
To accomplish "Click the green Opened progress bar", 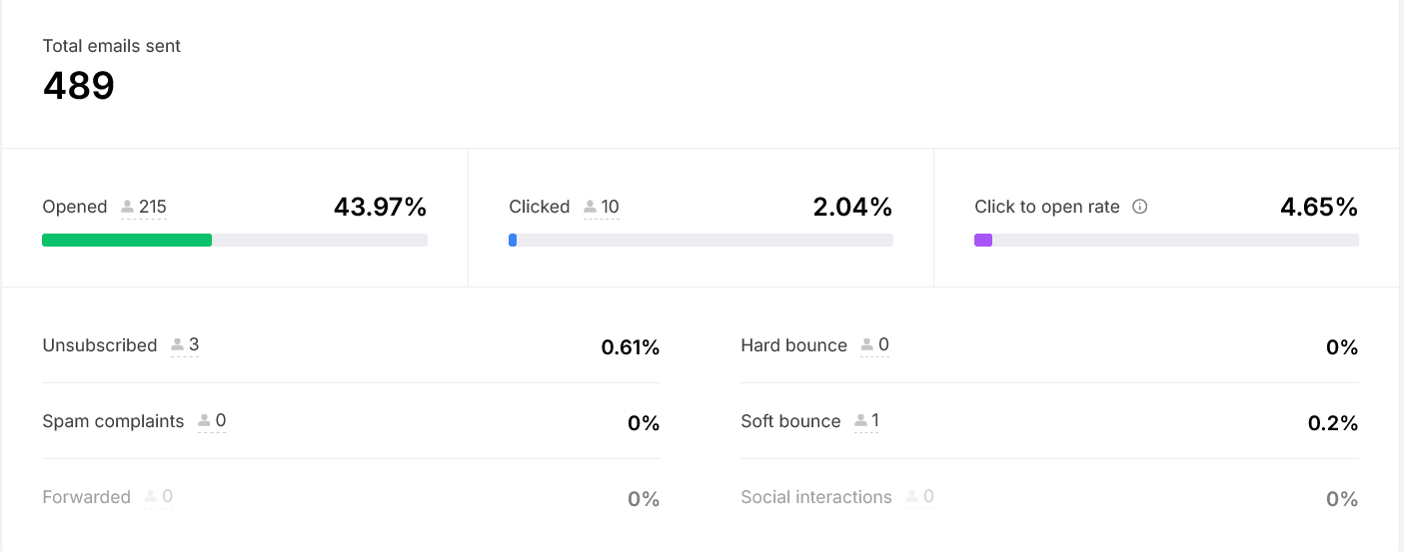I will (127, 240).
